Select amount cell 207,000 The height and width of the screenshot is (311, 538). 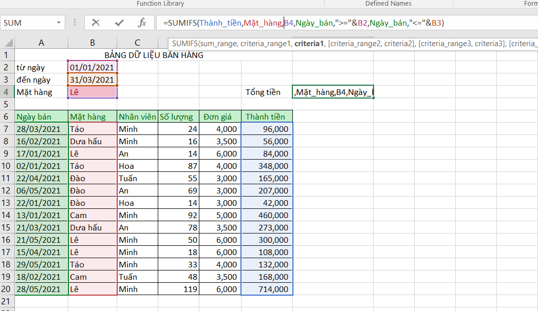click(x=267, y=191)
